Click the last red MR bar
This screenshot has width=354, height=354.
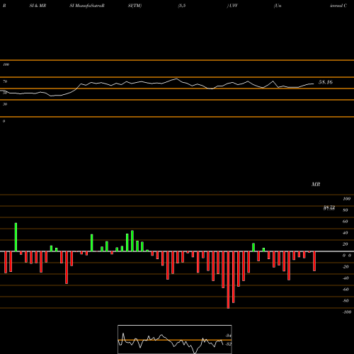tap(314, 261)
